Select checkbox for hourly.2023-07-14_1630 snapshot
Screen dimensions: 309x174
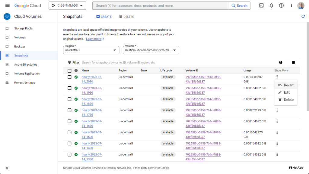(69, 121)
